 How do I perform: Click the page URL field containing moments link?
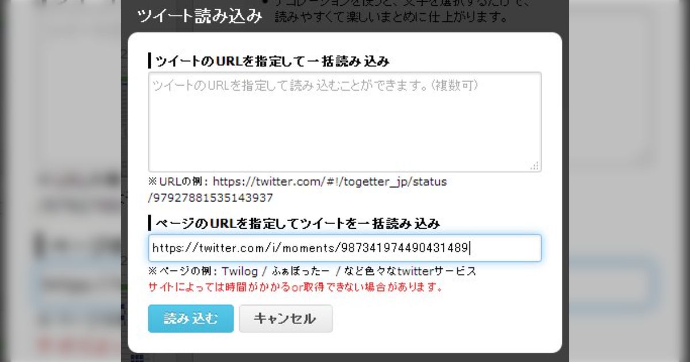pyautogui.click(x=345, y=248)
